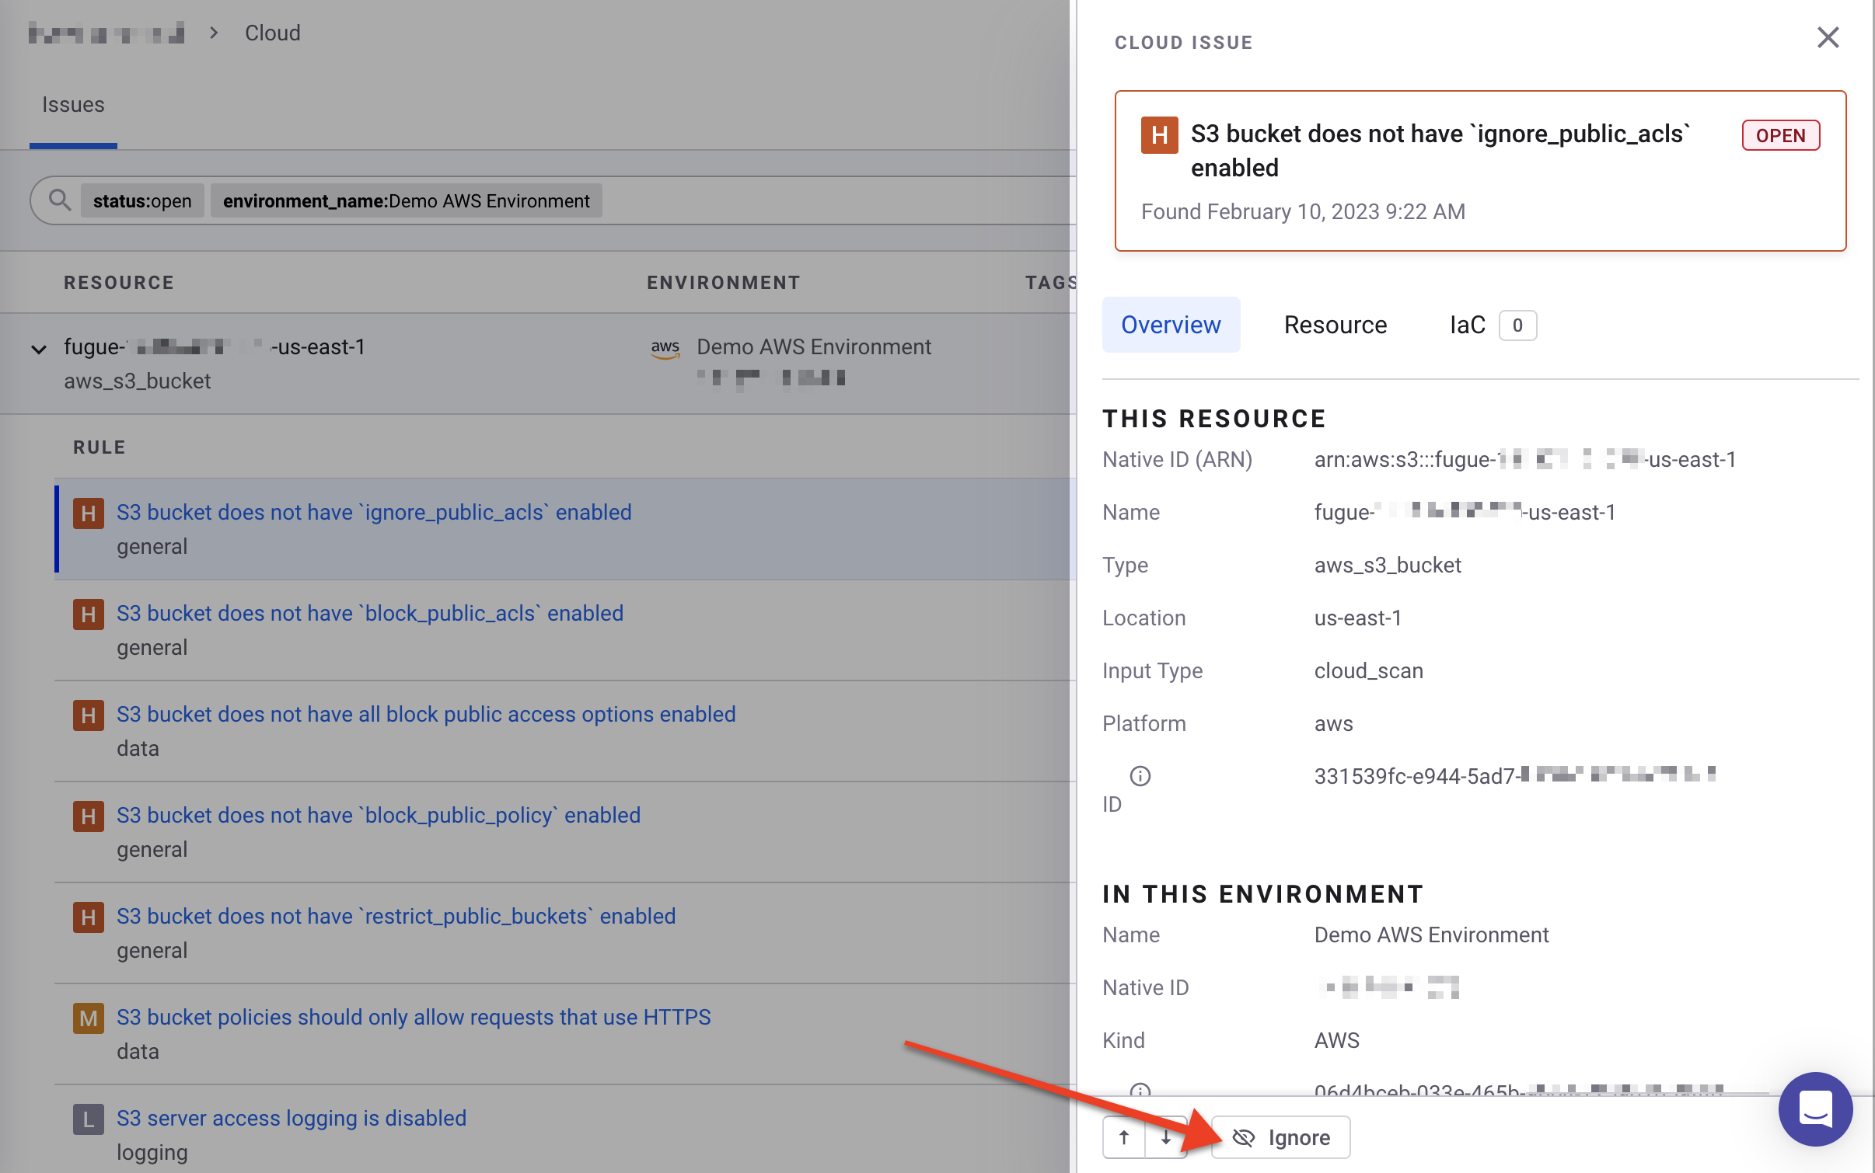Click info icon next to resource ID

coord(1140,776)
